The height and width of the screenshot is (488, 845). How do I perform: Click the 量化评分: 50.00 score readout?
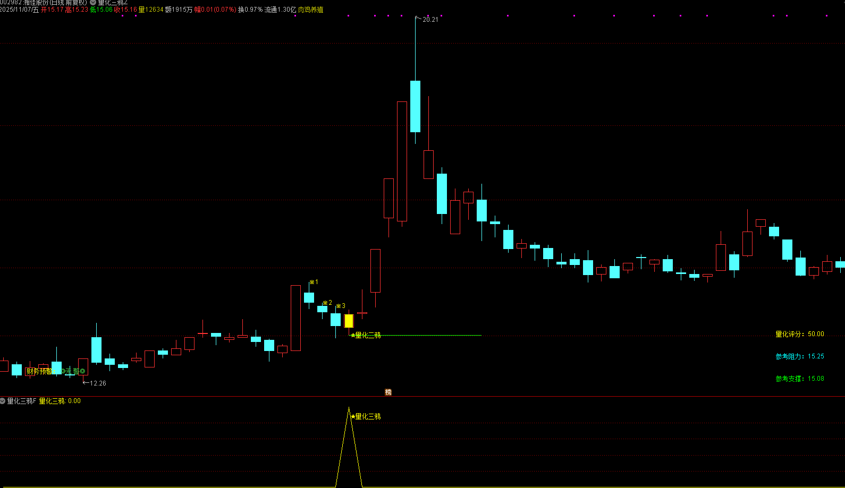click(x=800, y=334)
